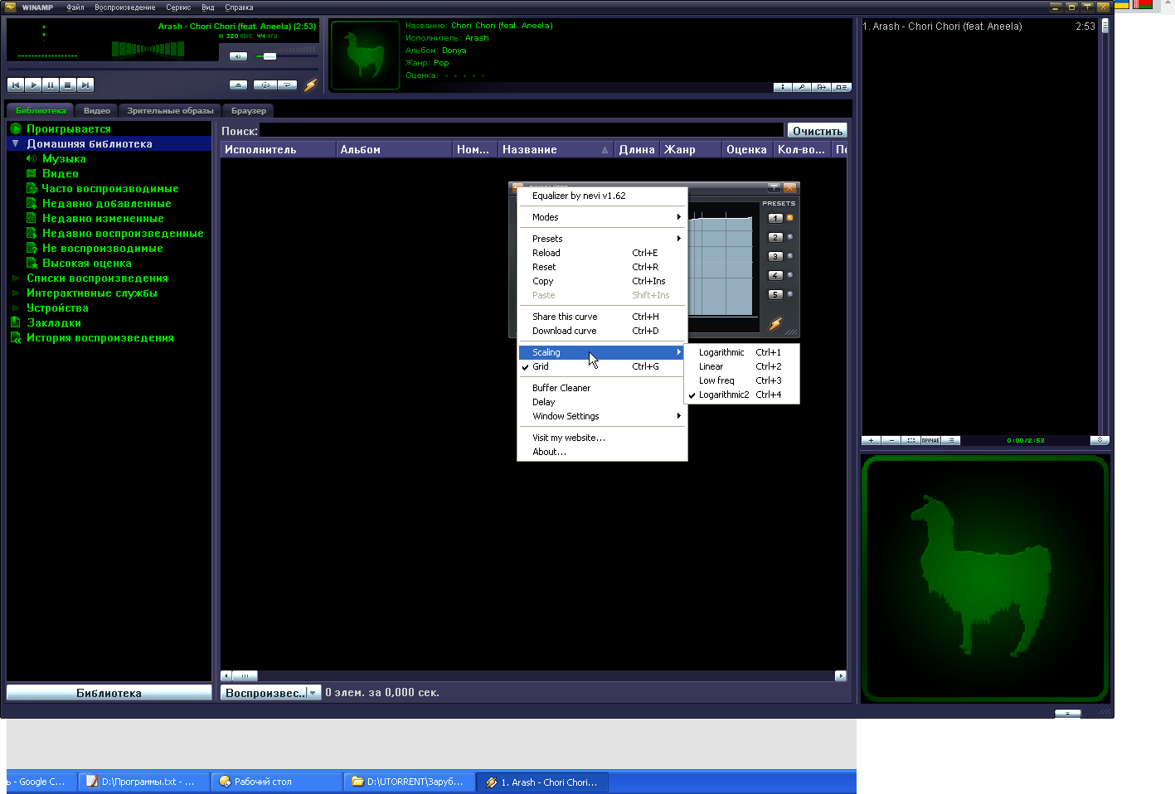Clear search with Очистить button

[817, 131]
